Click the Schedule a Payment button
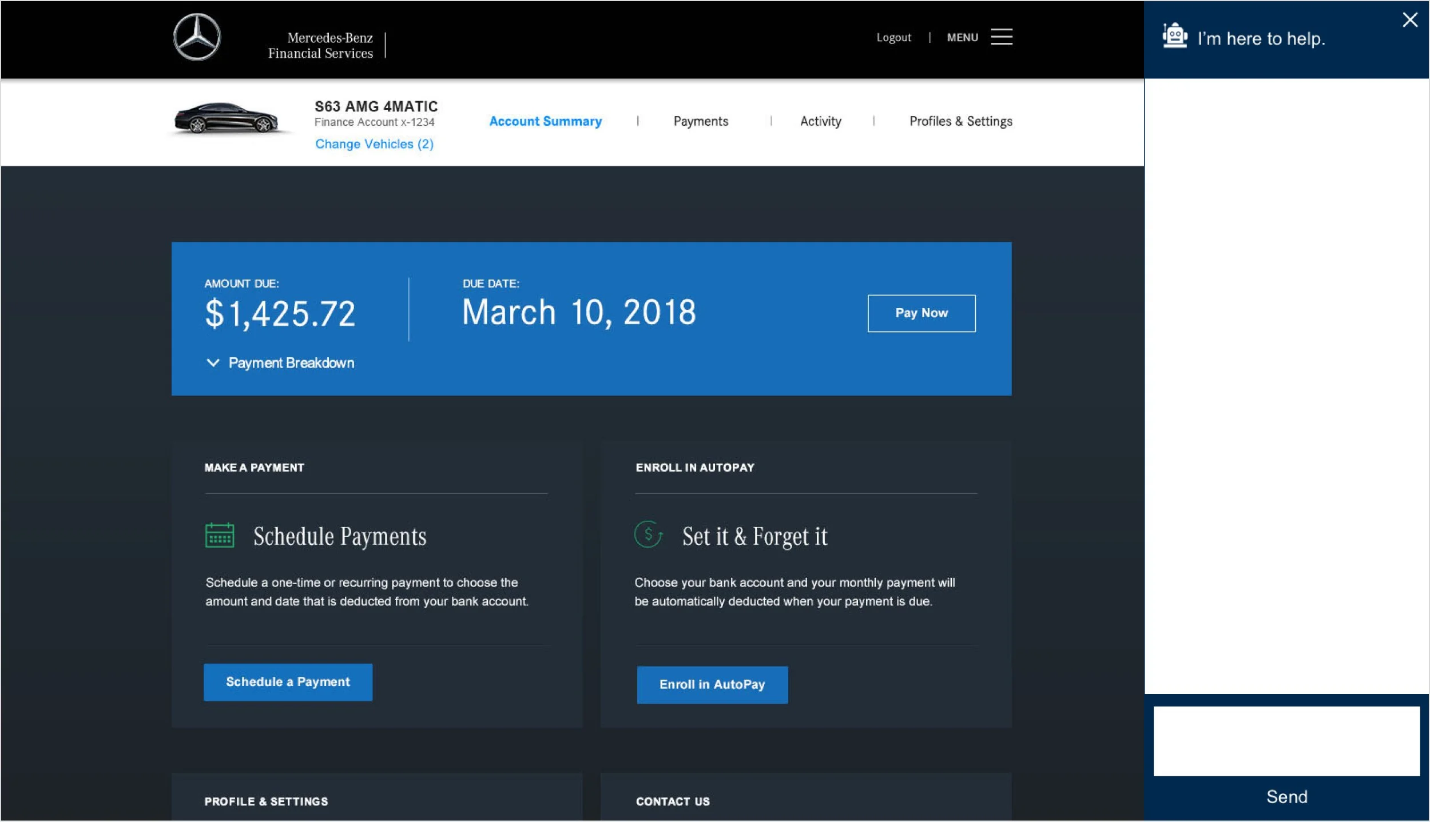This screenshot has width=1430, height=822. coord(288,682)
